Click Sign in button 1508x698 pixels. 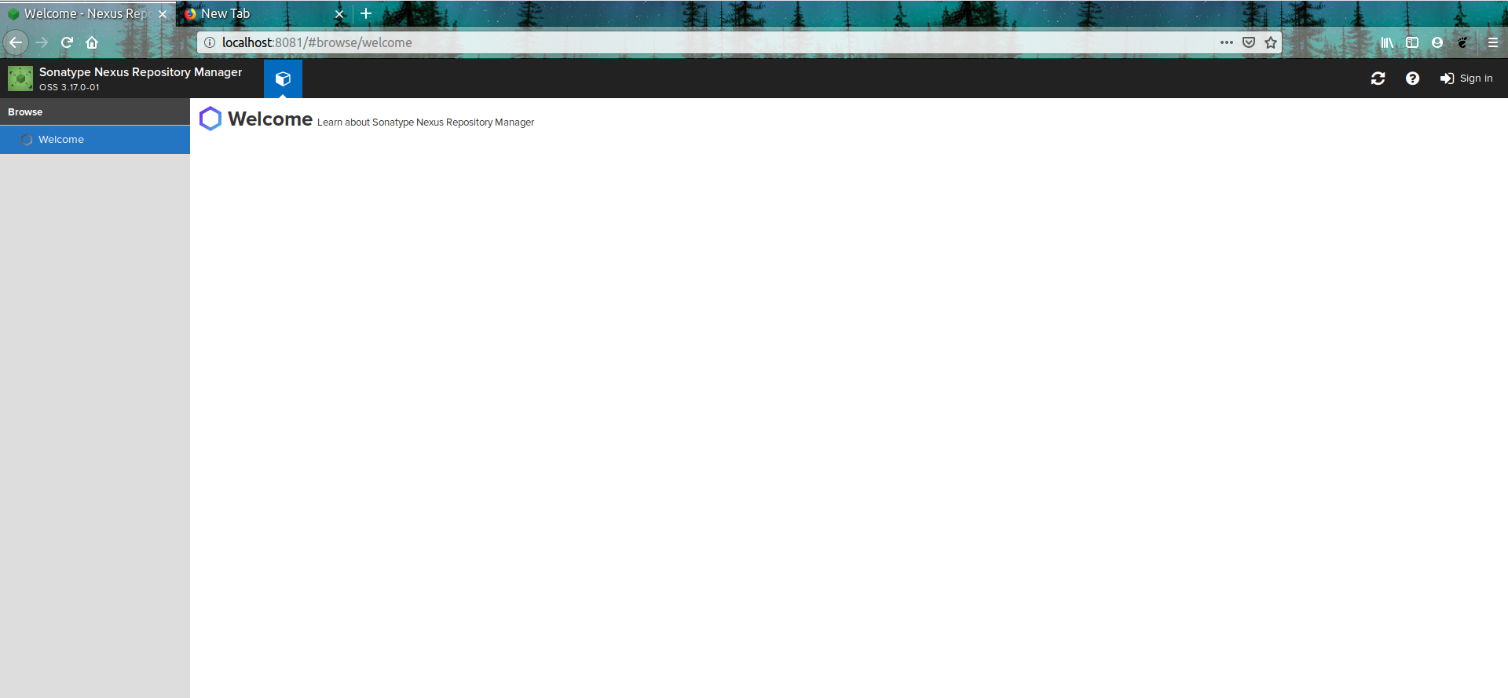pyautogui.click(x=1466, y=79)
